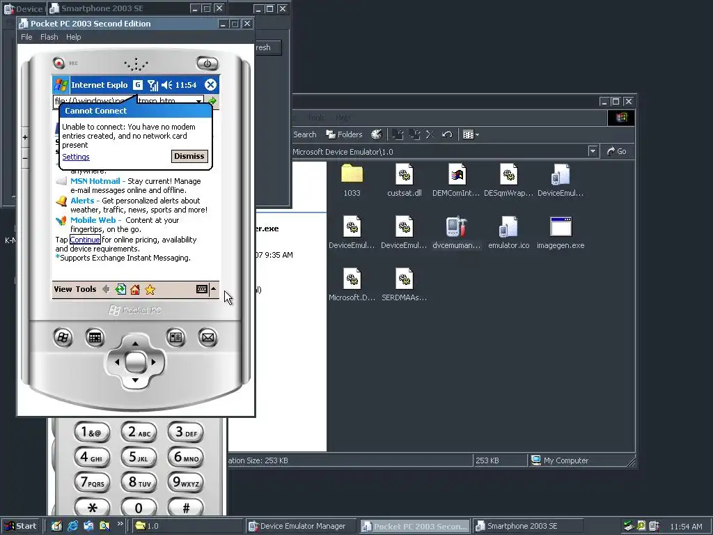This screenshot has height=535, width=713.
Task: Open the File menu of the Pocket PC emulator
Action: pos(26,37)
